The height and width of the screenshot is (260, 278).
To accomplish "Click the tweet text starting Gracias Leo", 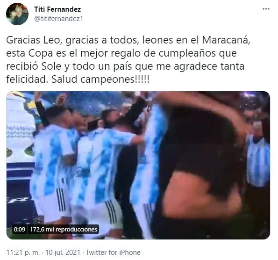I will click(128, 60).
